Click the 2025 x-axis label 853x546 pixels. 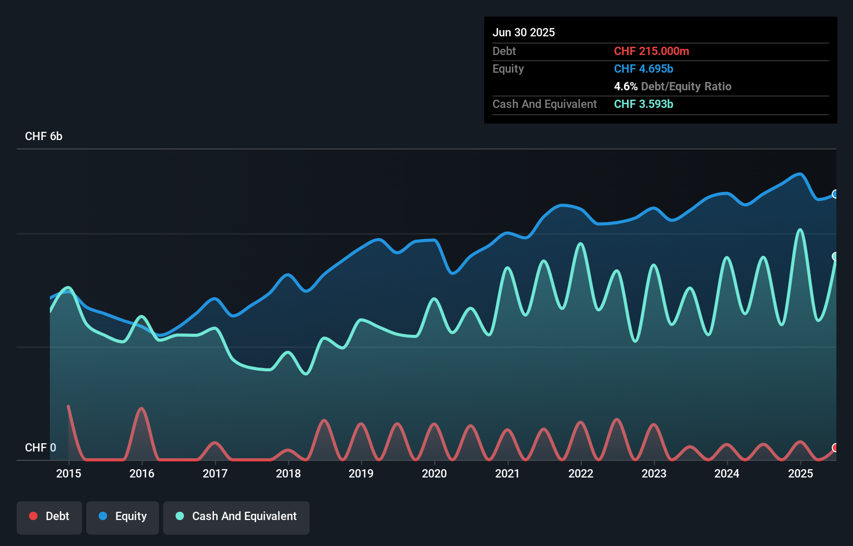[801, 473]
